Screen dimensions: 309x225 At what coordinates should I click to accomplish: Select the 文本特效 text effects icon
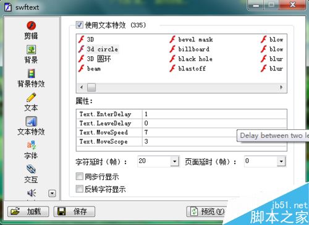(32, 122)
